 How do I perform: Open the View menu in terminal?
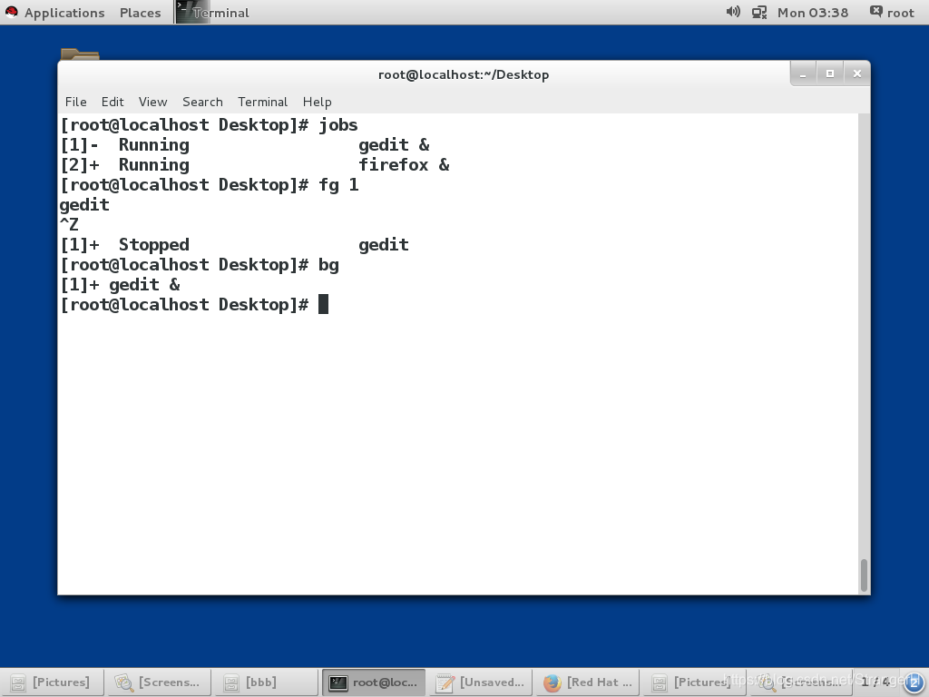coord(152,102)
